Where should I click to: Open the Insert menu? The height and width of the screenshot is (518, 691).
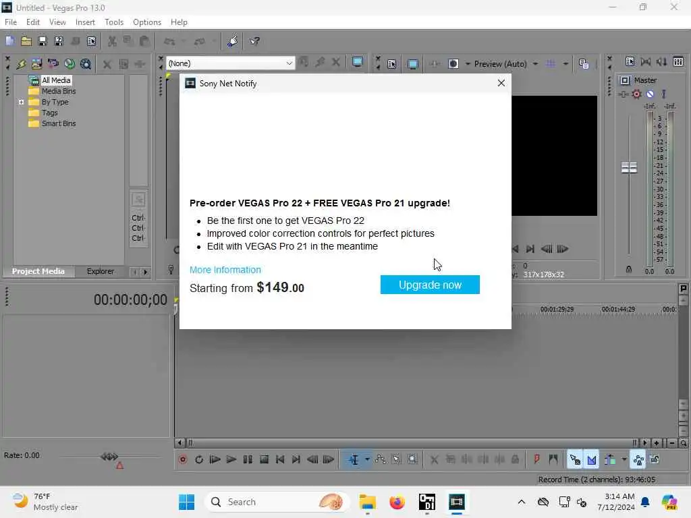(x=85, y=22)
